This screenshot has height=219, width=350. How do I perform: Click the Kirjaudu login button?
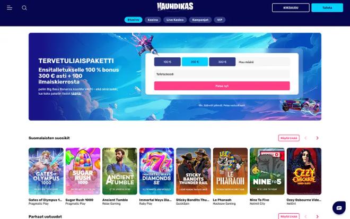[291, 8]
